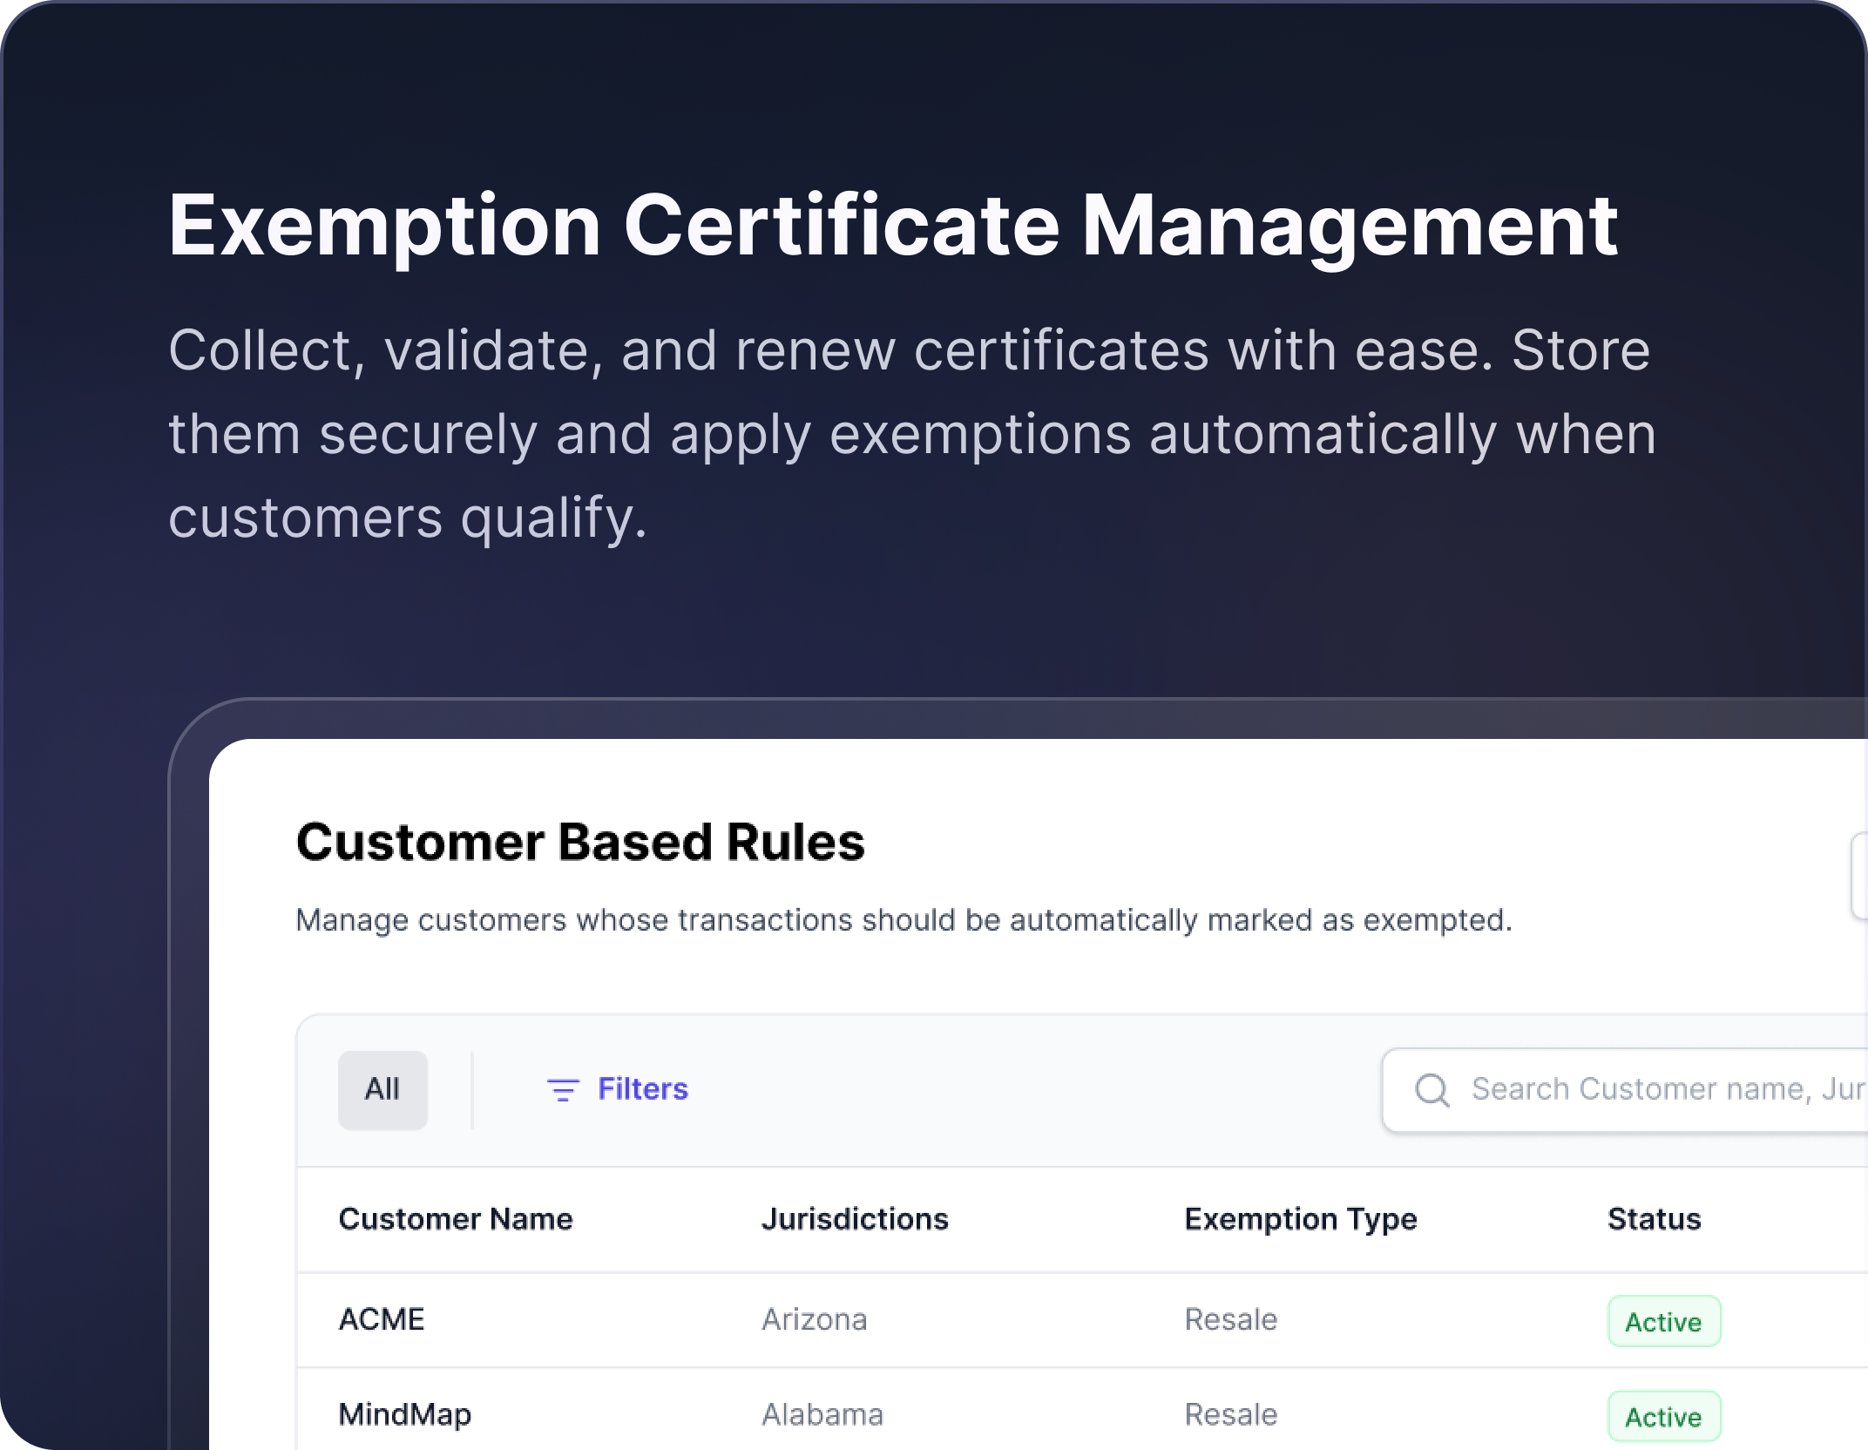Click Resale exemption type for MindMap
The image size is (1868, 1450).
[1230, 1414]
